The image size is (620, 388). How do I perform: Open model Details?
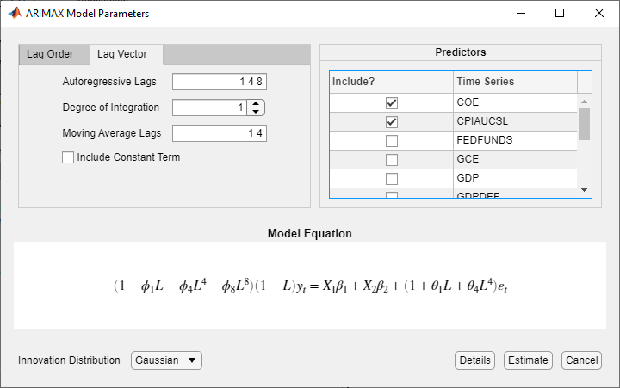point(474,360)
